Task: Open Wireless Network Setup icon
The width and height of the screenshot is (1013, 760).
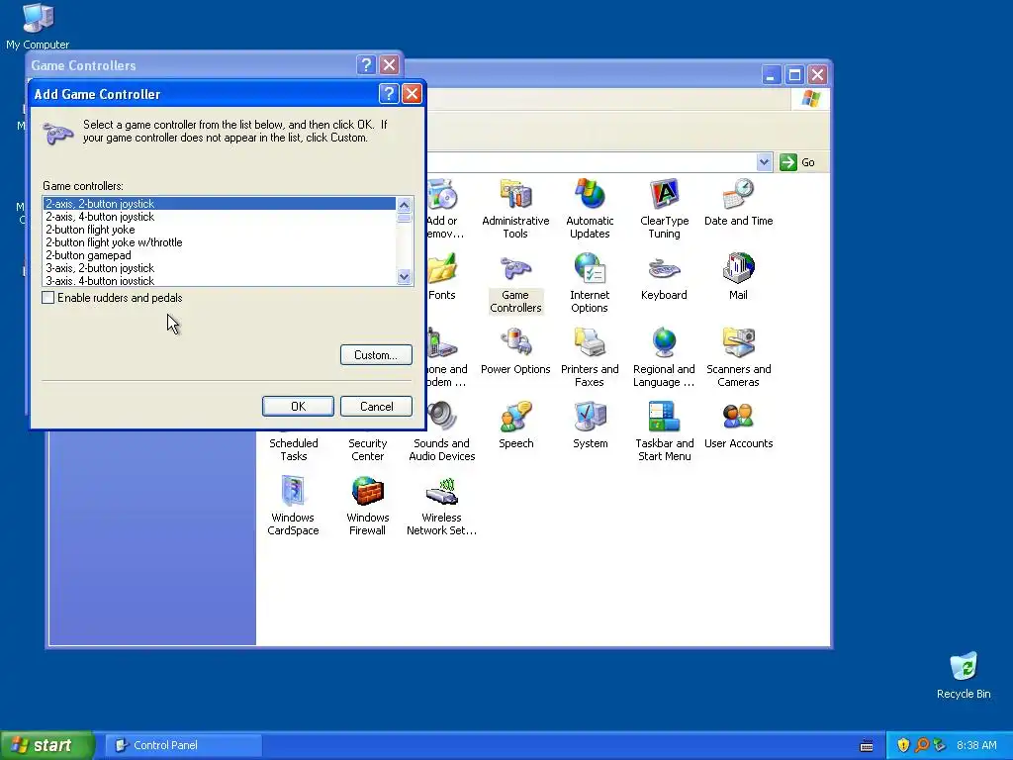Action: coord(441,506)
